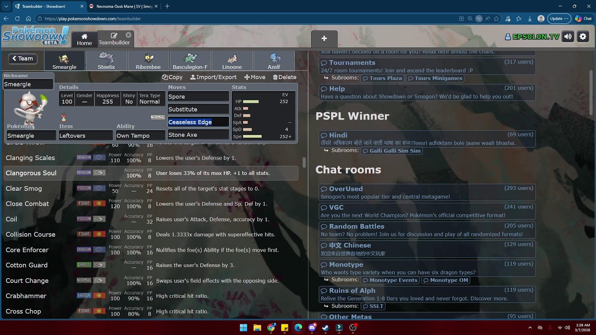Select the Basculegion-F team slot
Image resolution: width=596 pixels, height=335 pixels.
[190, 61]
